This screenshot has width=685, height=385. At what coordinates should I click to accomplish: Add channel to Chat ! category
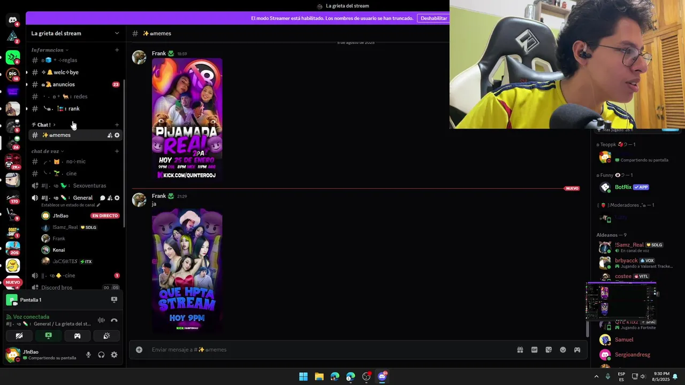tap(117, 125)
